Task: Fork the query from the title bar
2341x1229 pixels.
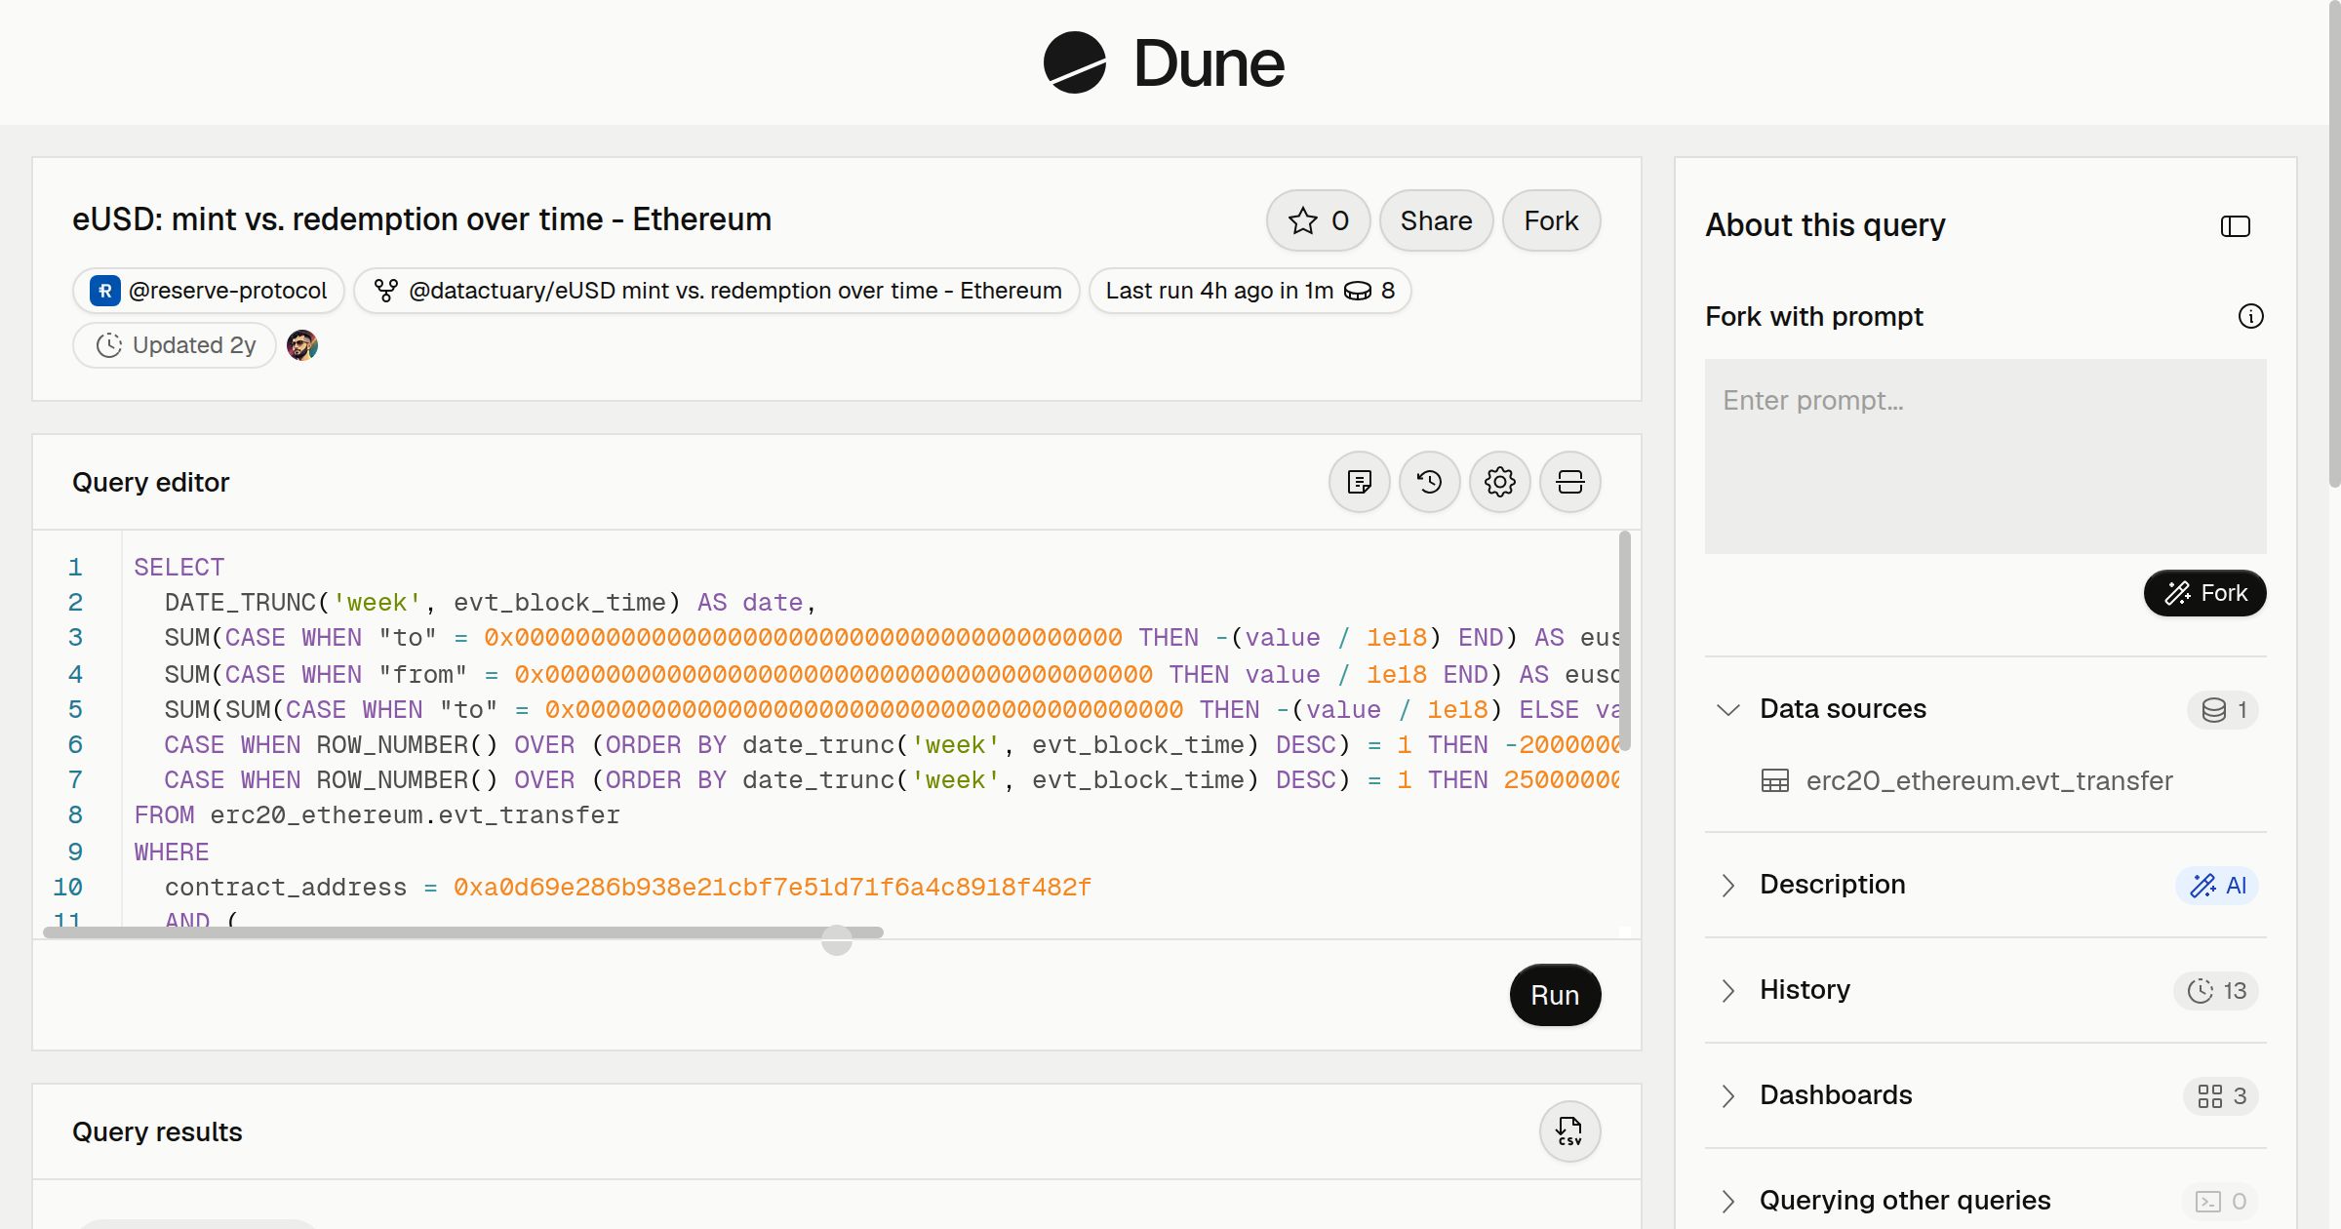Action: click(1551, 220)
